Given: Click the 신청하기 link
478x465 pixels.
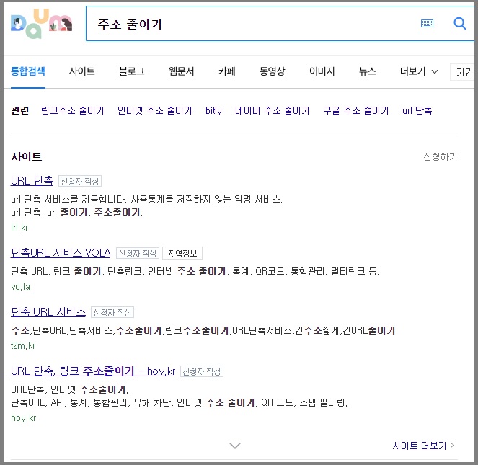Looking at the screenshot, I should pyautogui.click(x=441, y=156).
